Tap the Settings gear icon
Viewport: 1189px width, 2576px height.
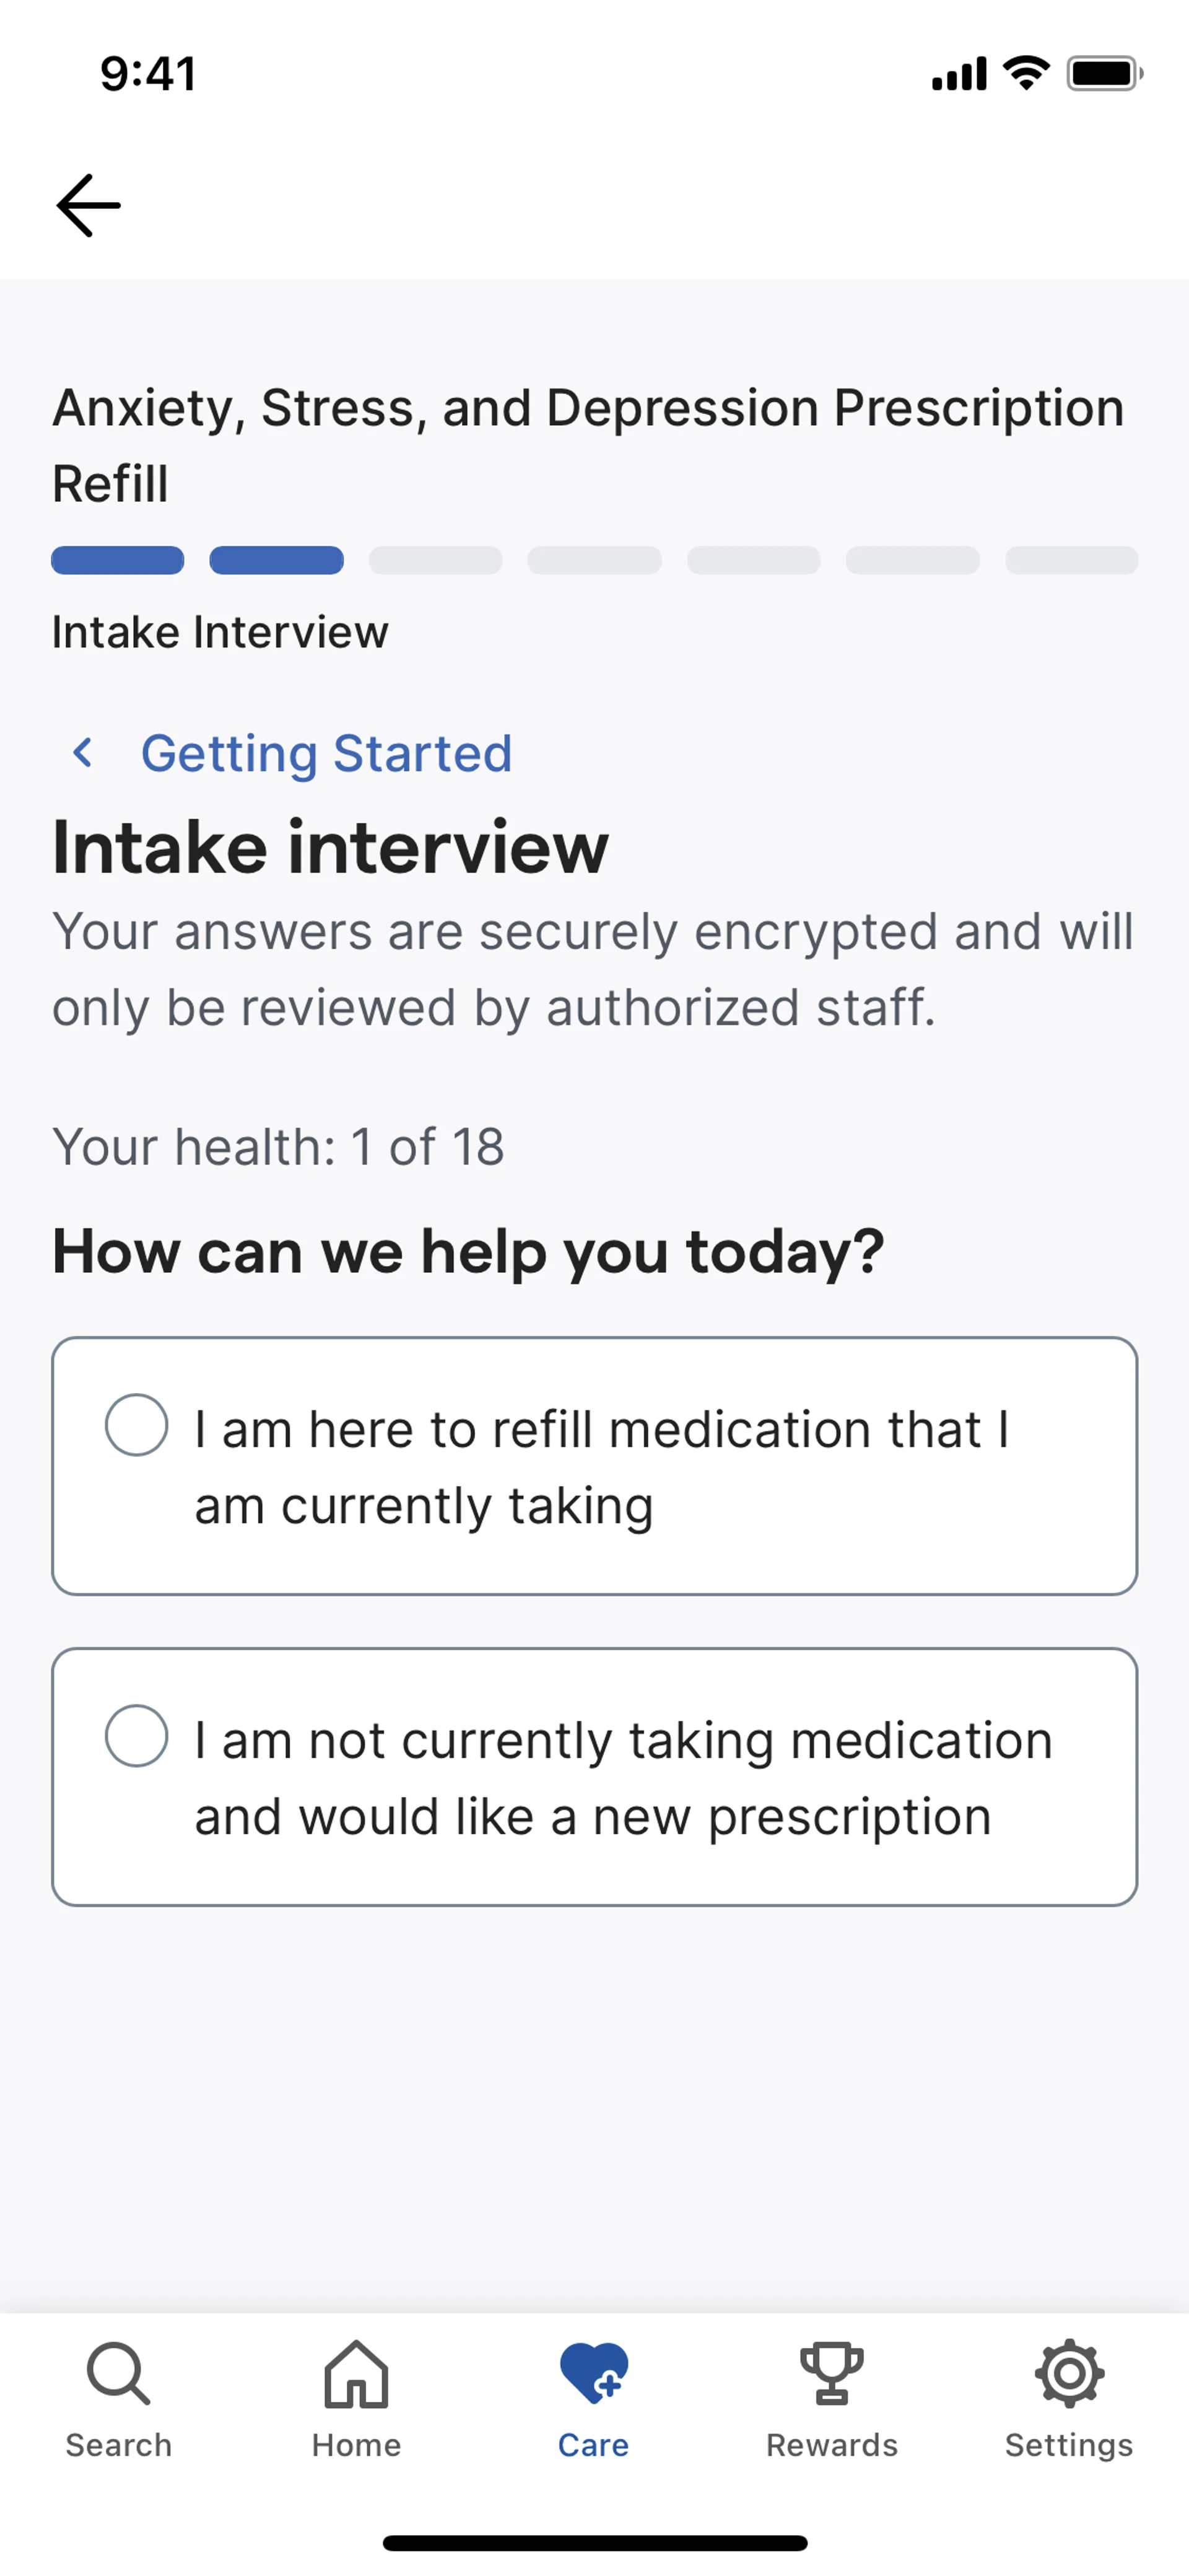(1069, 2372)
